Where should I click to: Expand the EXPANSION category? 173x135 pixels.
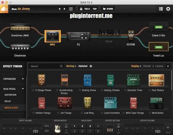pyautogui.click(x=13, y=79)
